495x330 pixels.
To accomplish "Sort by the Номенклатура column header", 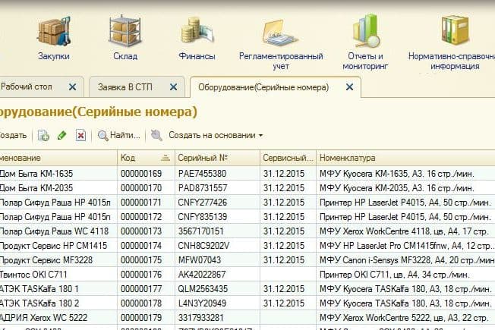I will [x=405, y=158].
